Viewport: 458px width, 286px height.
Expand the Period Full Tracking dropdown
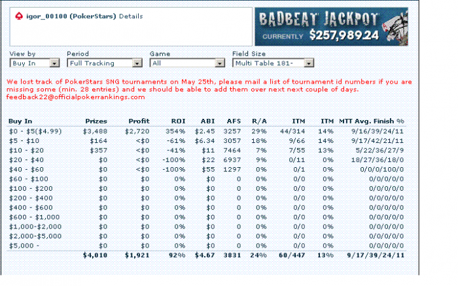click(x=105, y=63)
